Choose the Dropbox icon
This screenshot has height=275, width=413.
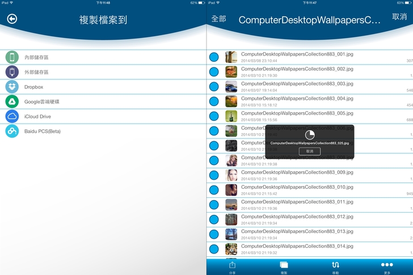click(12, 87)
